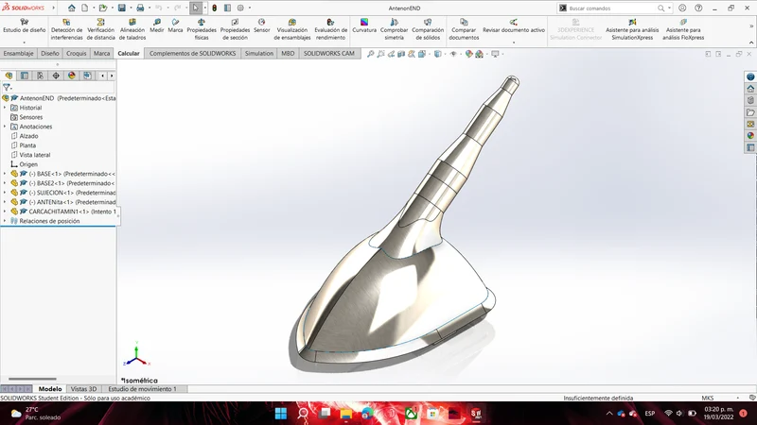Open the search commands dropdown arrow

tap(669, 8)
